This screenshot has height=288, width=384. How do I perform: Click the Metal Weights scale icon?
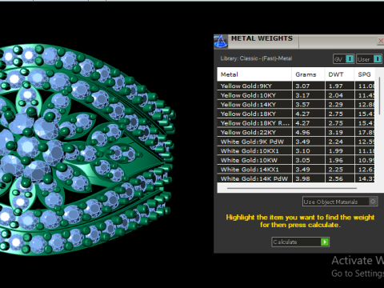[221, 42]
